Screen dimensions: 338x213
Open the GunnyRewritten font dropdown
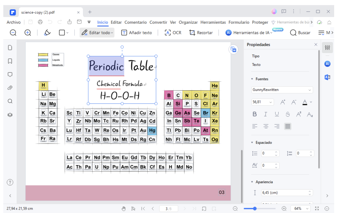[x=282, y=90]
